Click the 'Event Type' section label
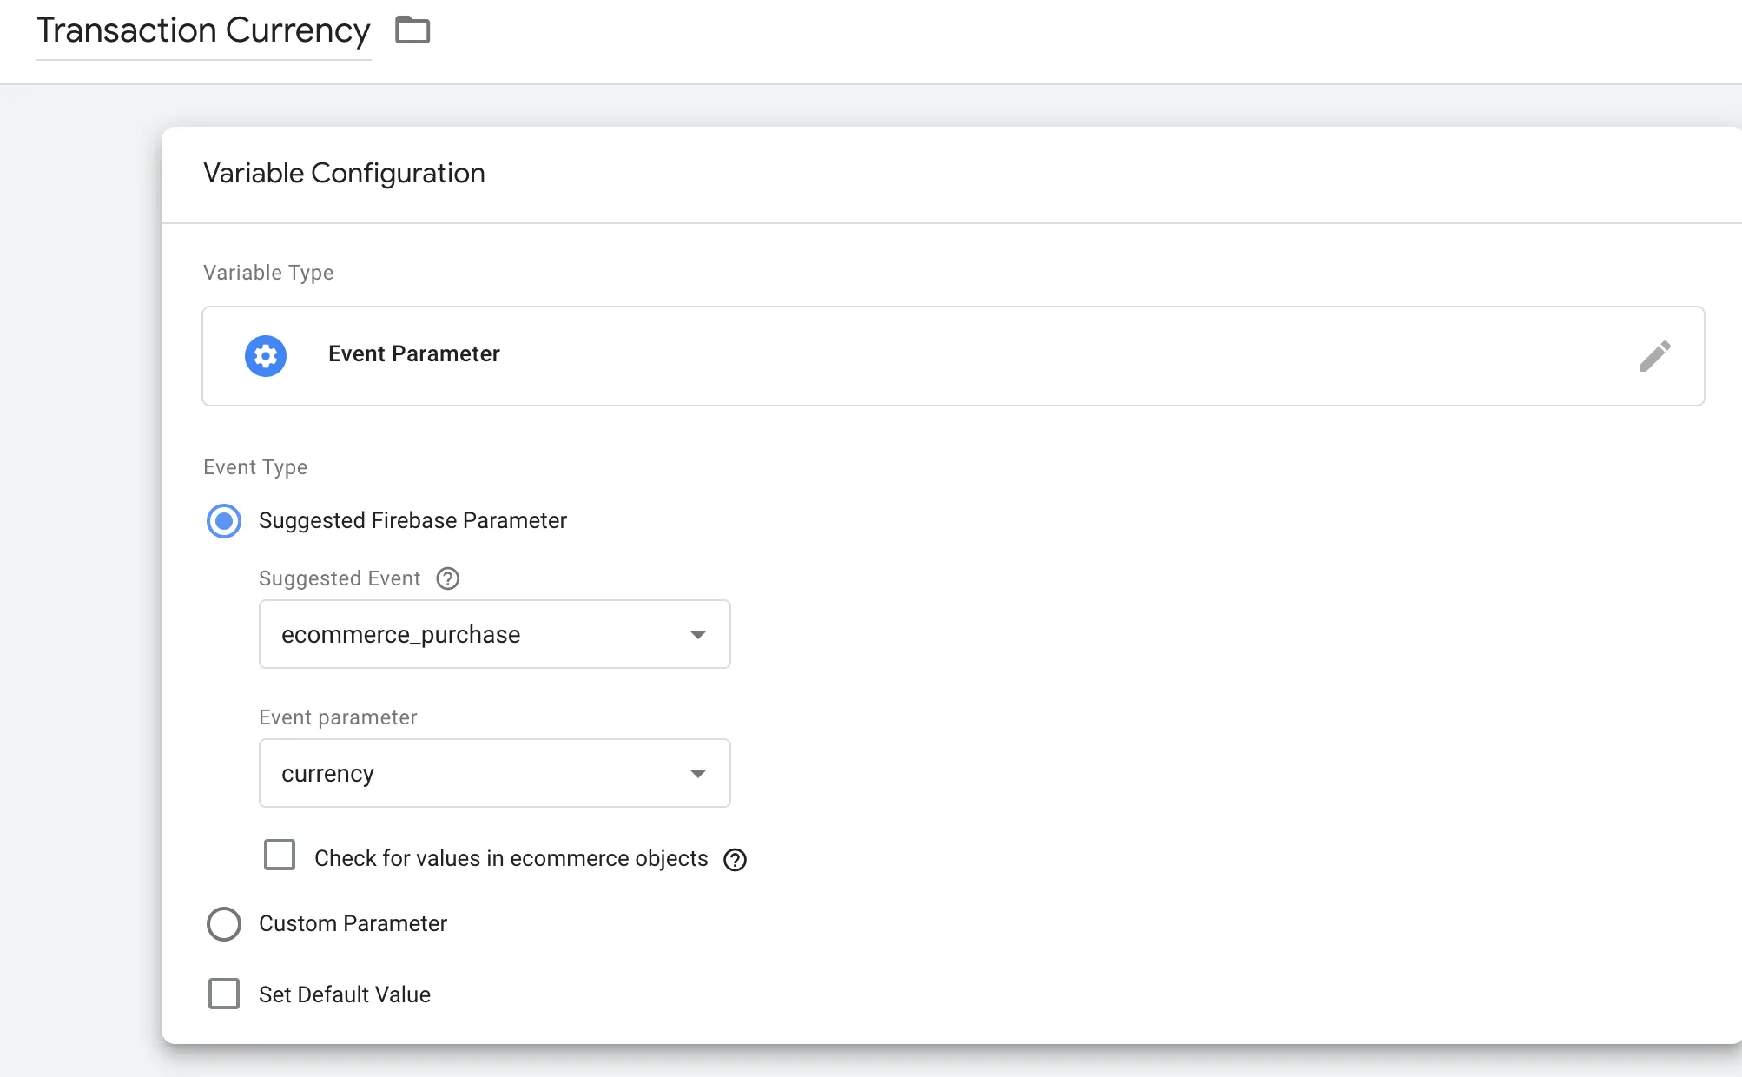The image size is (1742, 1077). [x=255, y=467]
